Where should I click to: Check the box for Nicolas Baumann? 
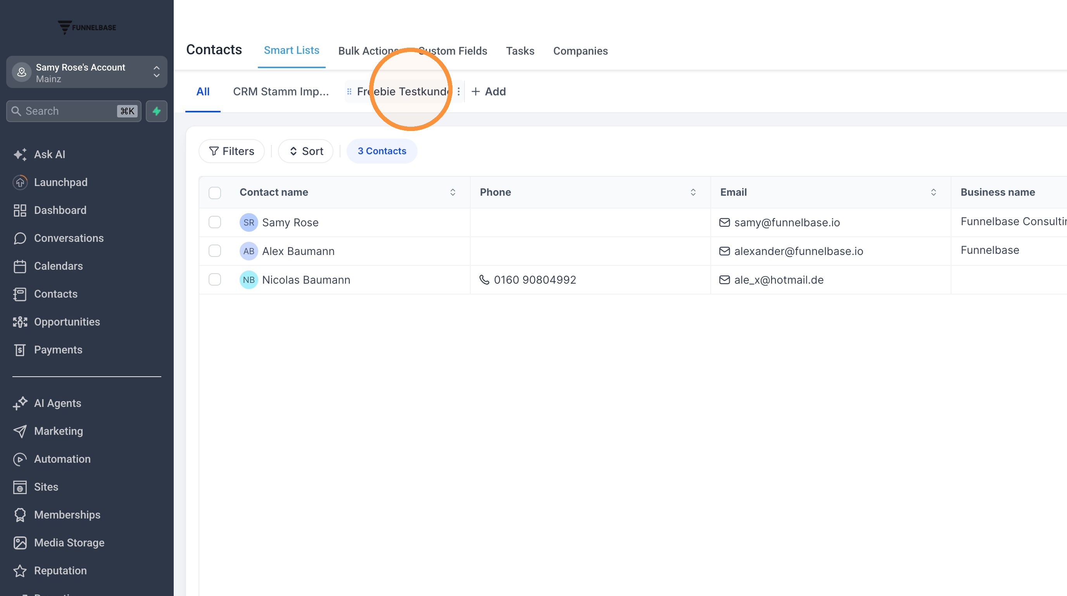(214, 280)
